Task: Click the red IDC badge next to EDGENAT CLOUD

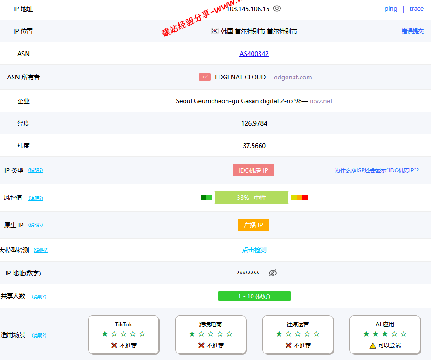Action: (x=205, y=77)
